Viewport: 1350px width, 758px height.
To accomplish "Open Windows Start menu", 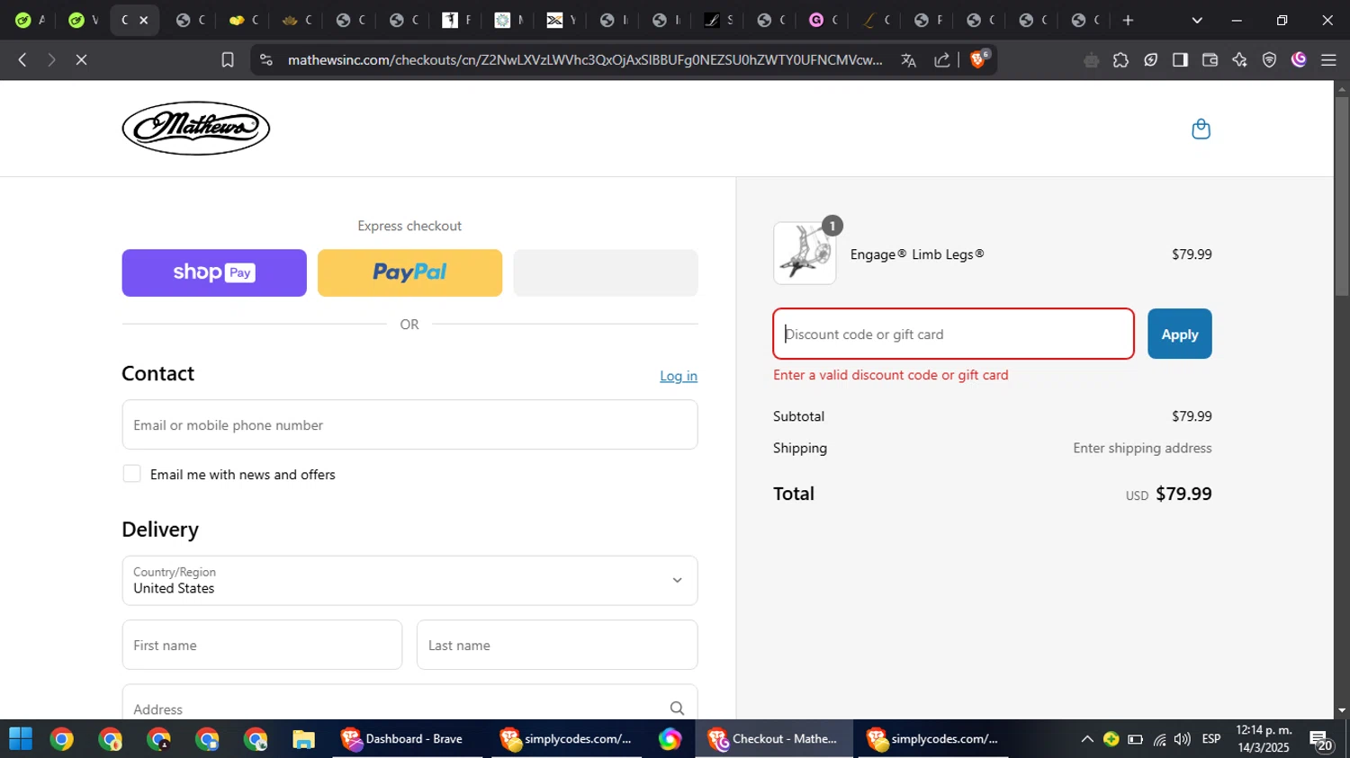I will (x=21, y=739).
